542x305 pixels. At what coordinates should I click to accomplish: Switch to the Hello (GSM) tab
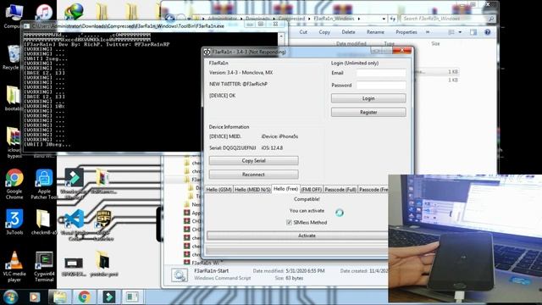click(x=218, y=190)
